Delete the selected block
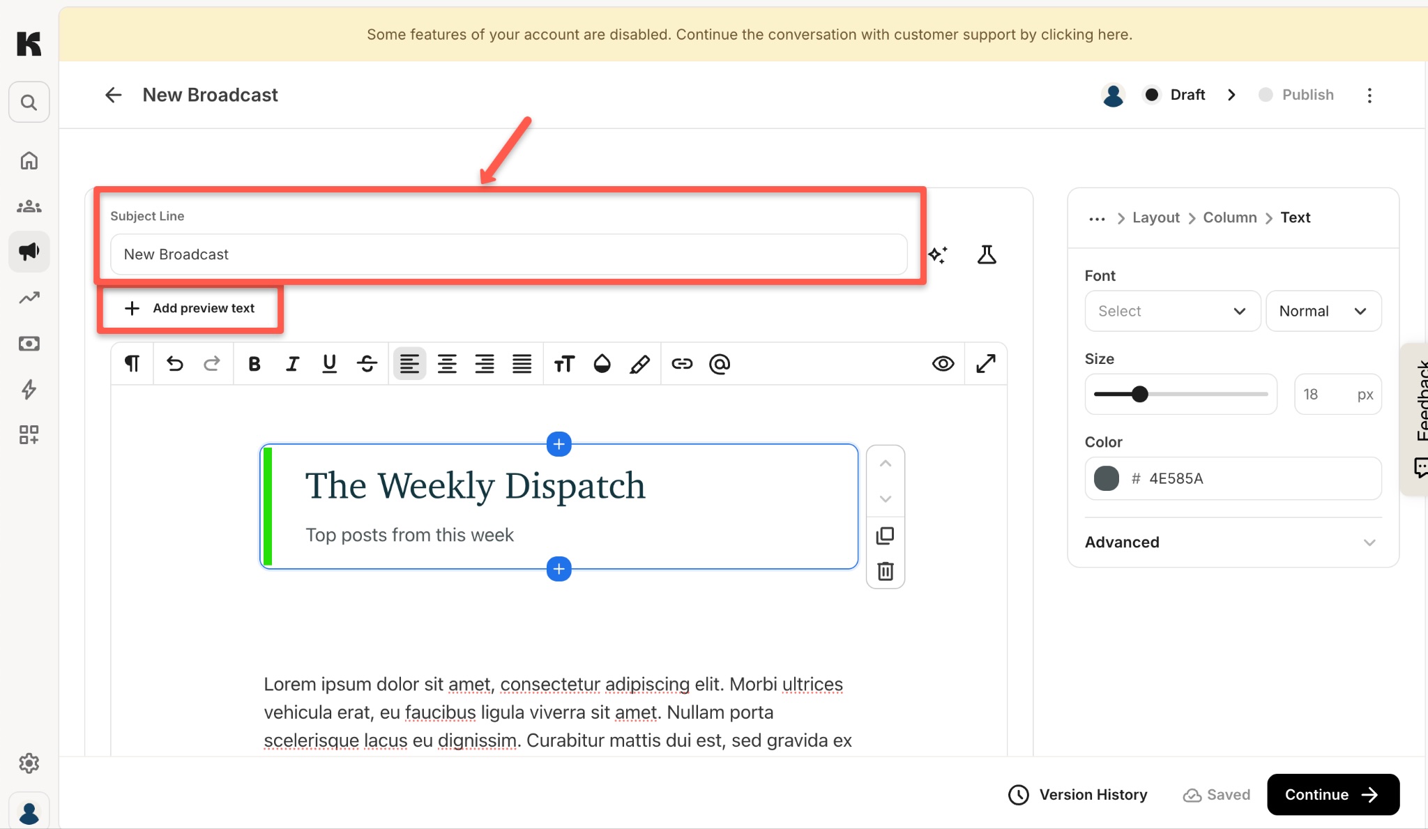The width and height of the screenshot is (1428, 829). click(x=886, y=571)
